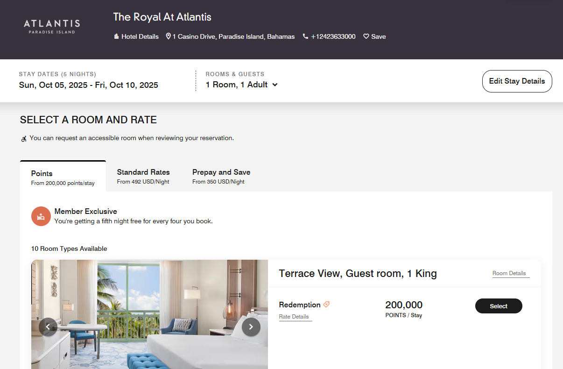Select the Points tab
The height and width of the screenshot is (369, 563).
tap(63, 177)
